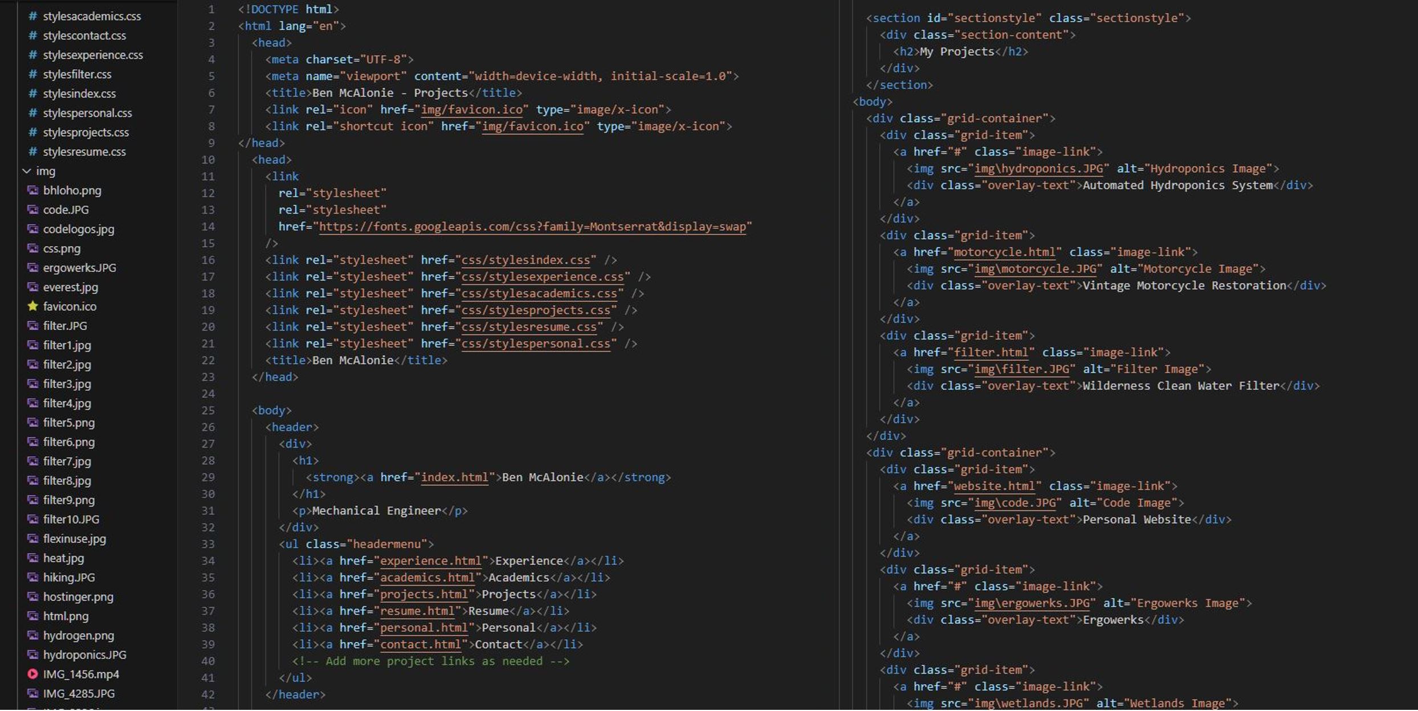Click the CSS icon beside stylespersonal.css
1418x711 pixels.
(32, 113)
